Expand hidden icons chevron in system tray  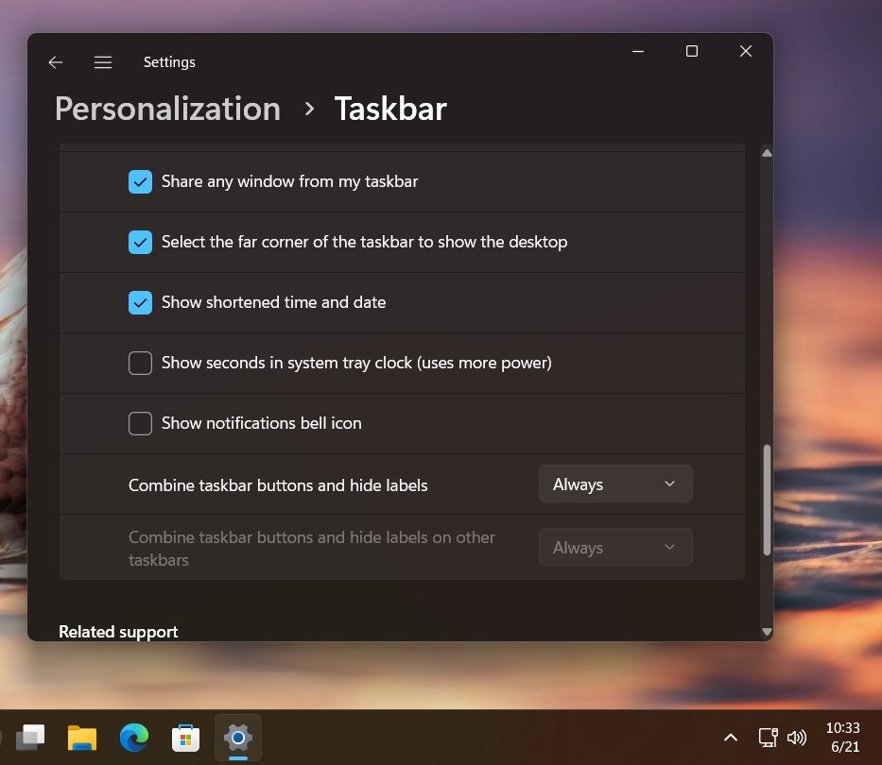(731, 738)
